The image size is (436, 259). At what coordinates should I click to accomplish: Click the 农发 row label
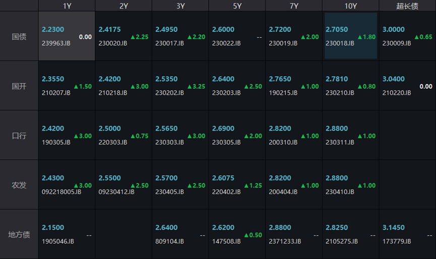[19, 185]
